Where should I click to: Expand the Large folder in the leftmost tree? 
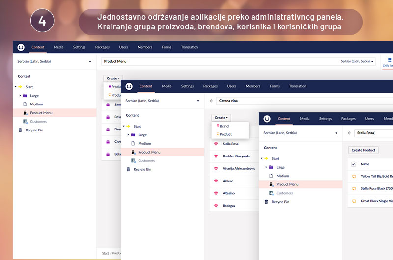tap(20, 96)
